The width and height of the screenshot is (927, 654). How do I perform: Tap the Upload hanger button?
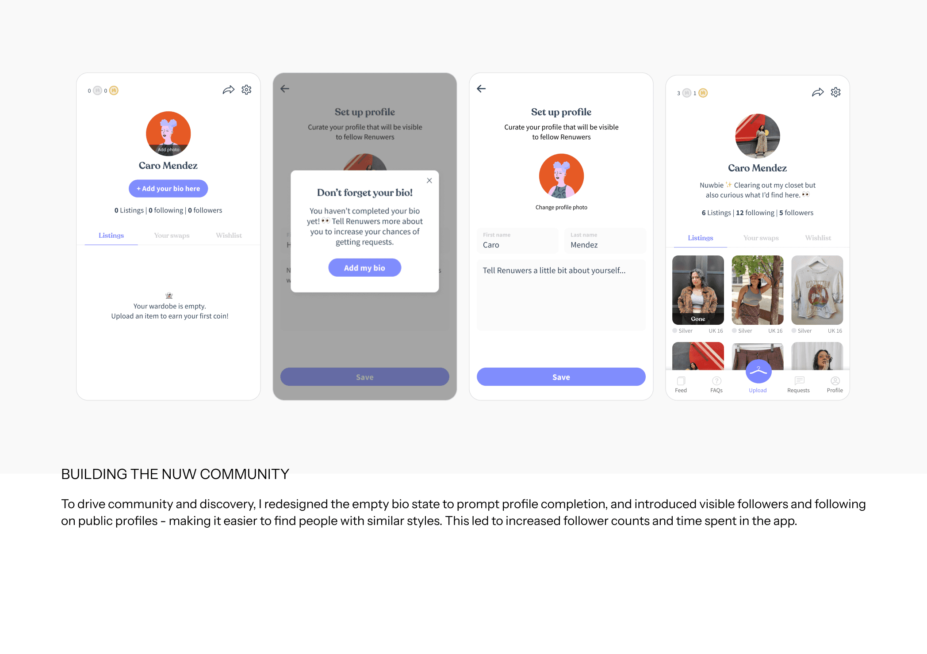coord(758,372)
